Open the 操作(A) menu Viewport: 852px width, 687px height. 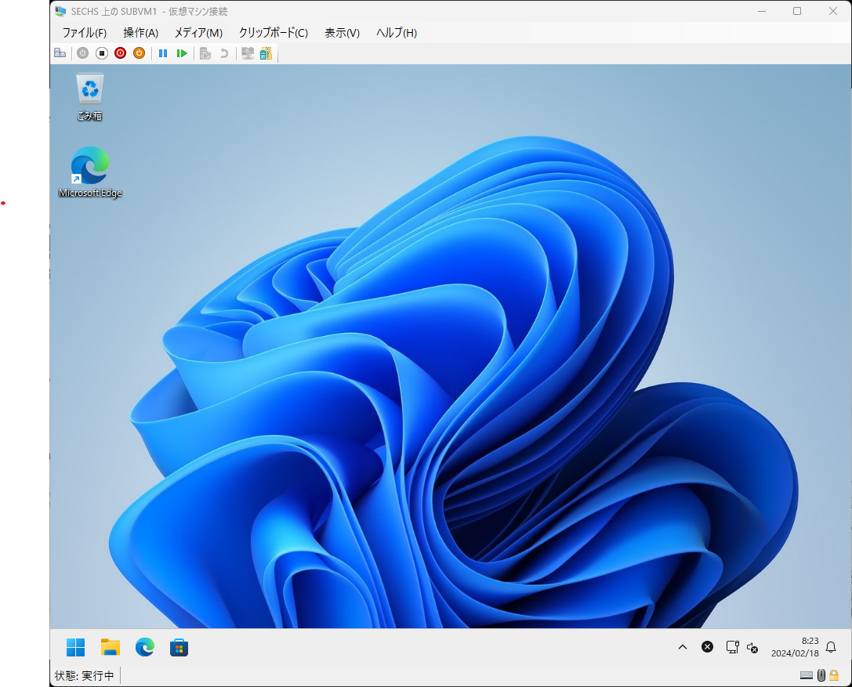click(141, 33)
